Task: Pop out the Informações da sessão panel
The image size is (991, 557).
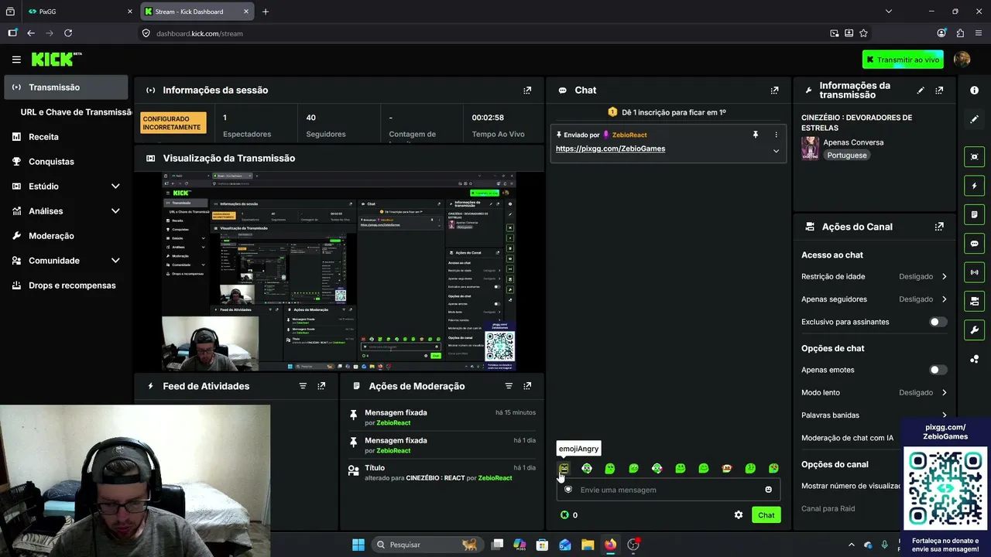Action: point(527,91)
